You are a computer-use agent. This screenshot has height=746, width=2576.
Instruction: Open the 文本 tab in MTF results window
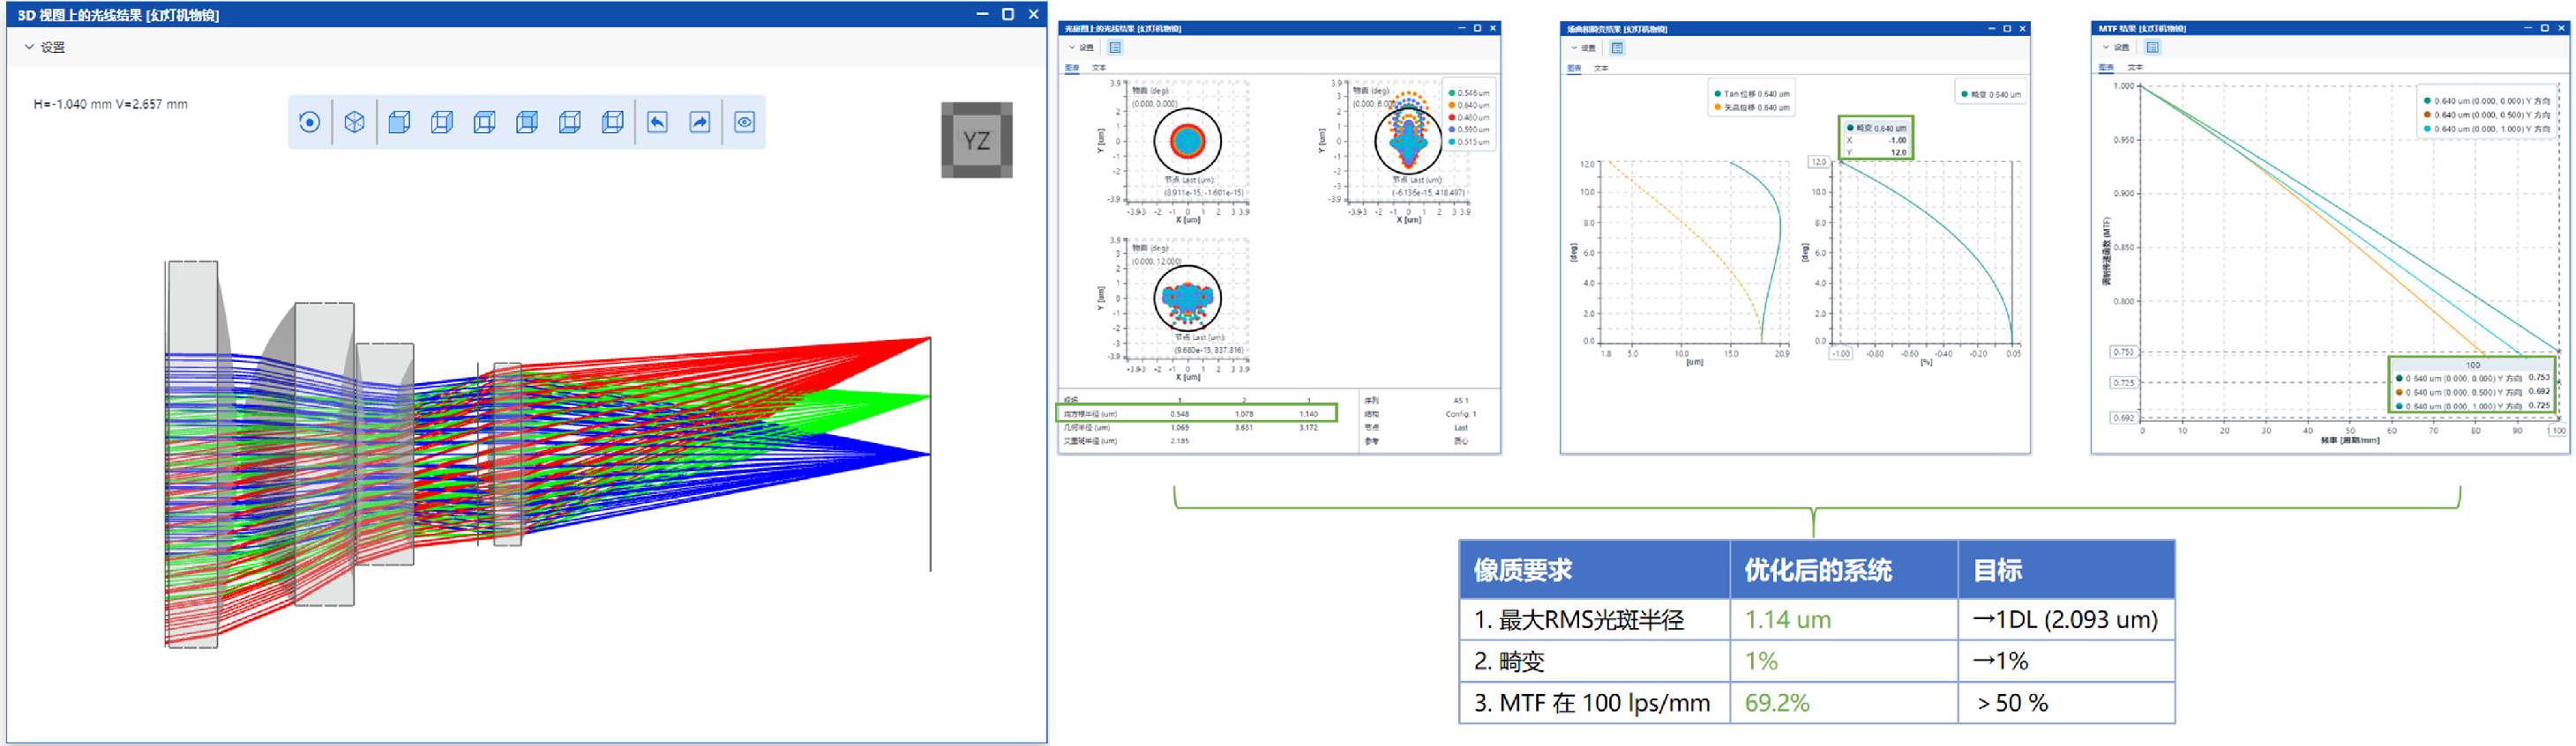tap(2135, 68)
